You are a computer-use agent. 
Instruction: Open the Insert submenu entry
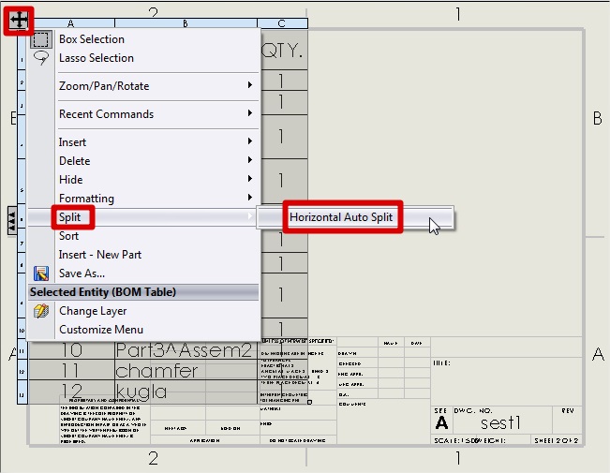[73, 142]
